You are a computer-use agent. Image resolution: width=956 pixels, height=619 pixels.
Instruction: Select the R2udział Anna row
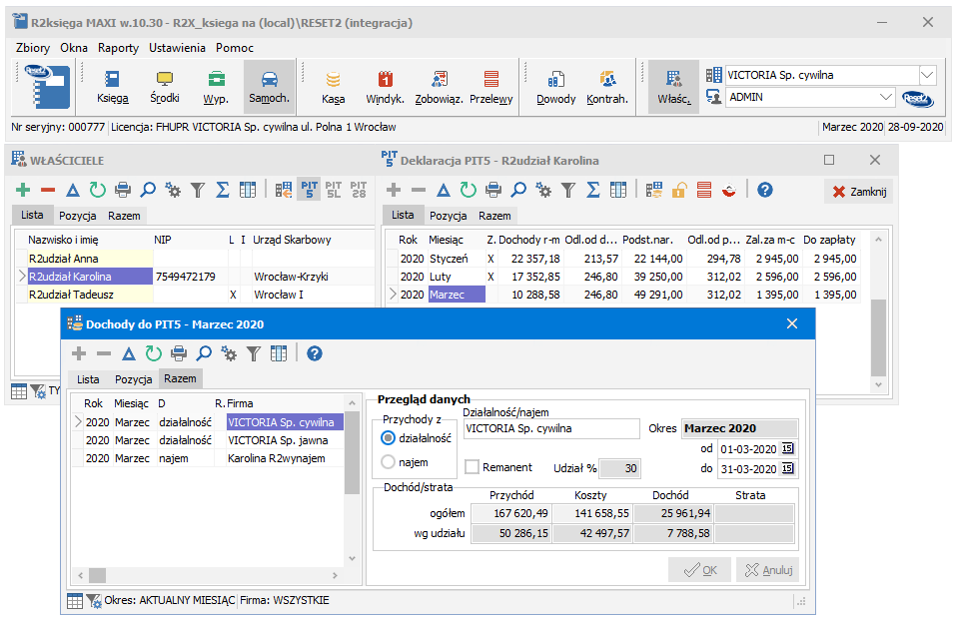pos(195,259)
